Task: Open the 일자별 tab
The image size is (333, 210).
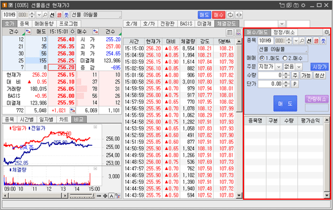Action: click(47, 120)
